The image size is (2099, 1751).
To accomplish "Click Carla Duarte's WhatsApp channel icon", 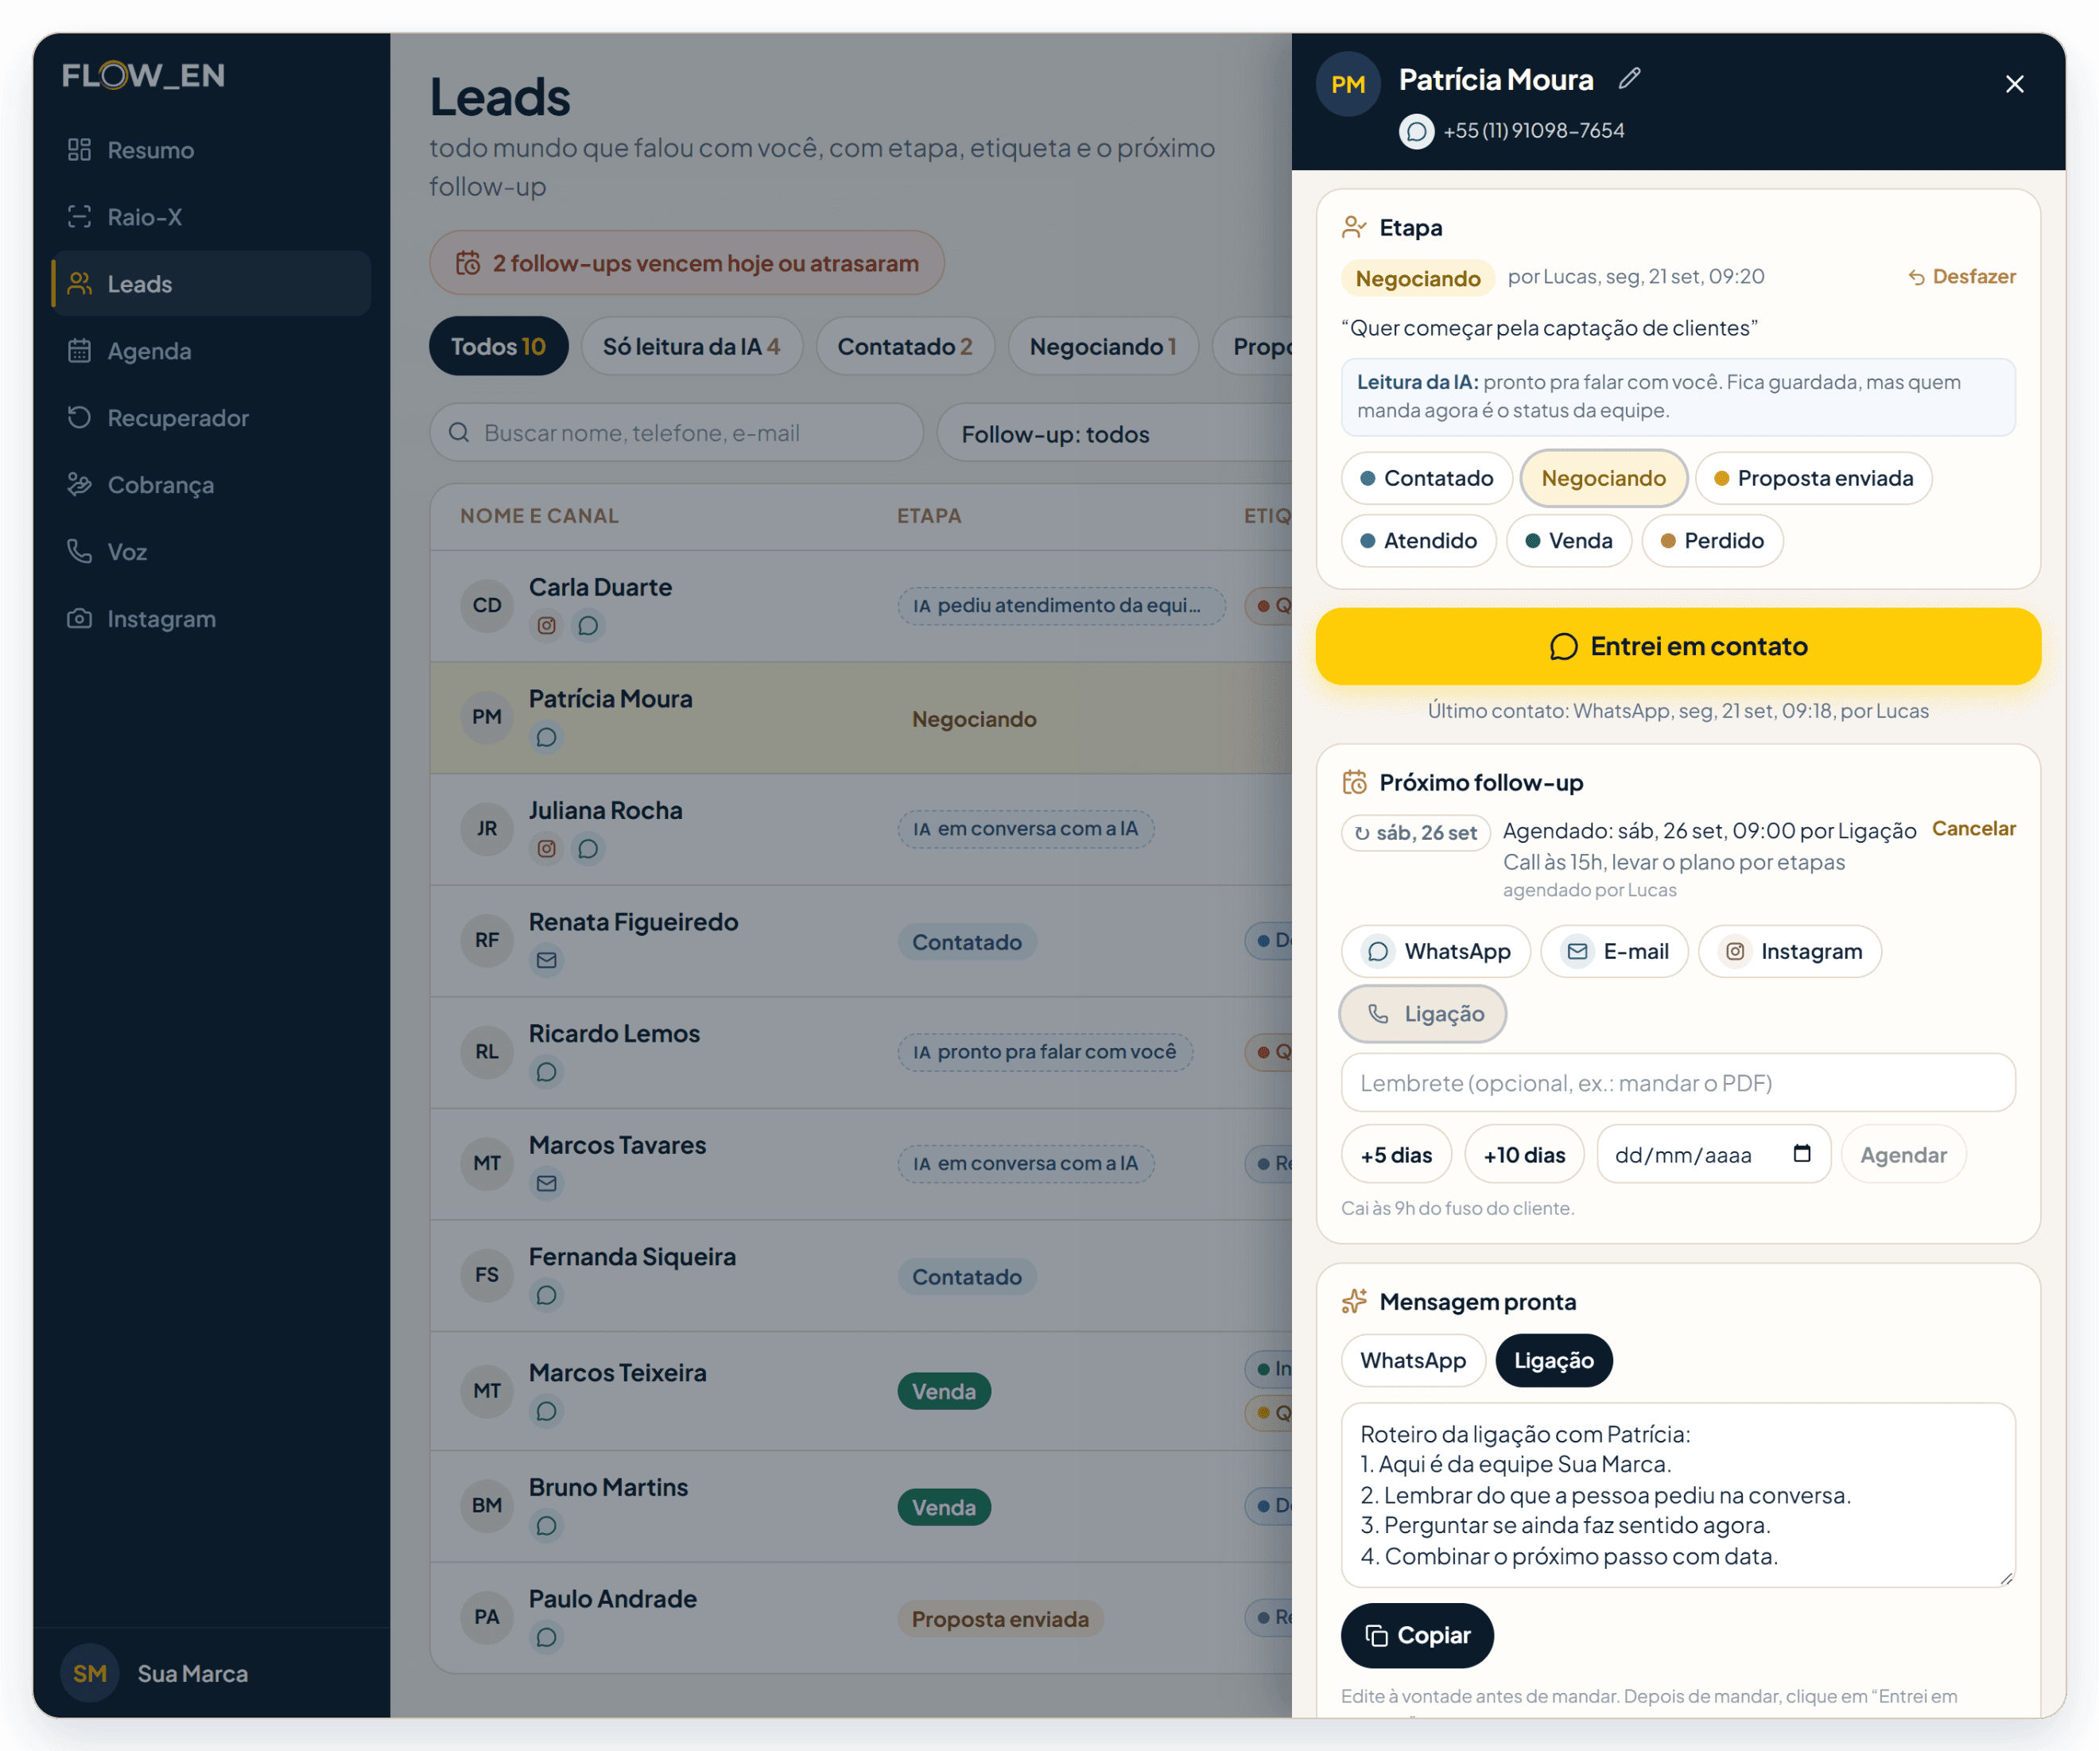I will click(588, 626).
